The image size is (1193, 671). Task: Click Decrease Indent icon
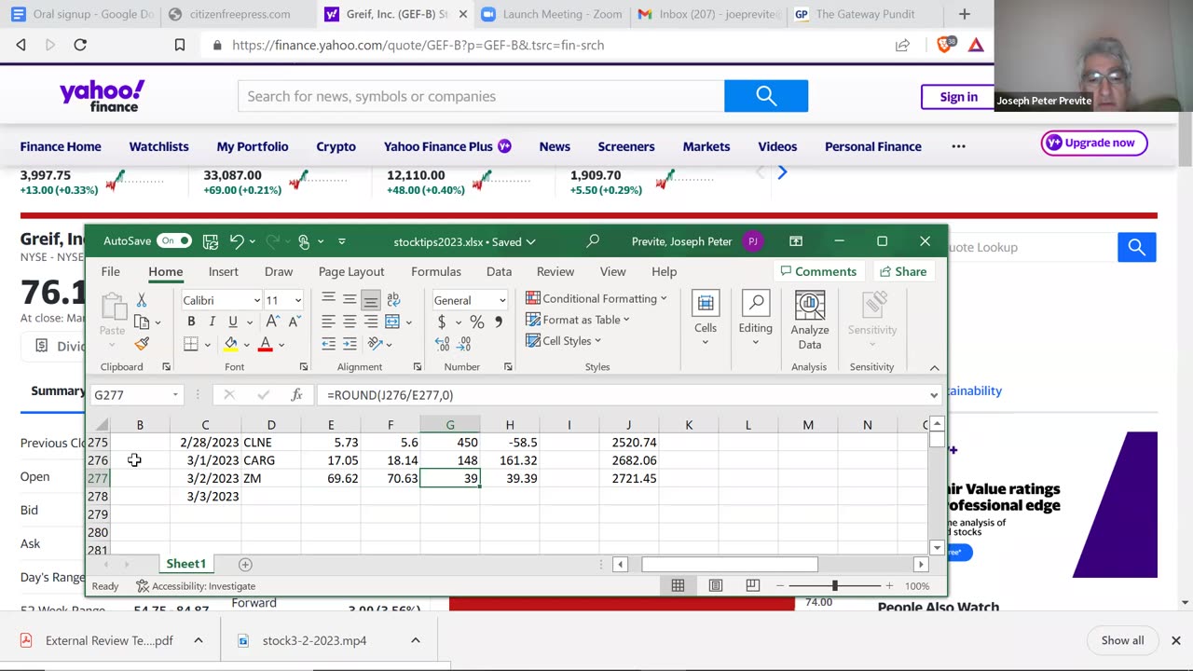pos(328,344)
